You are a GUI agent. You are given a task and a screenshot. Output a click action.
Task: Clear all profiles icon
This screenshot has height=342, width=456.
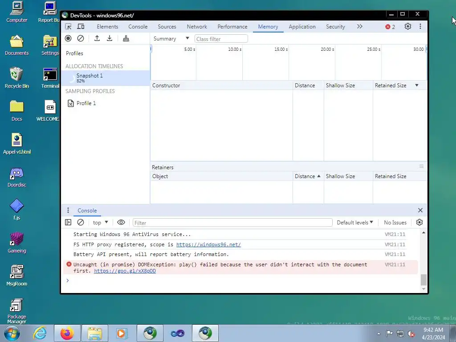[81, 38]
